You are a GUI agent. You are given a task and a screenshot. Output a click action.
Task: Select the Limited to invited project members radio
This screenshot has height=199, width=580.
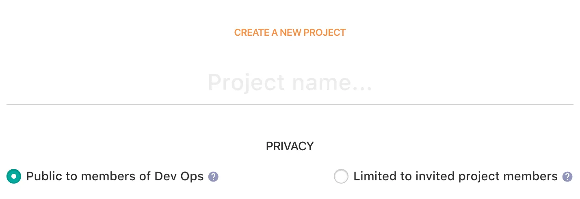pos(341,177)
